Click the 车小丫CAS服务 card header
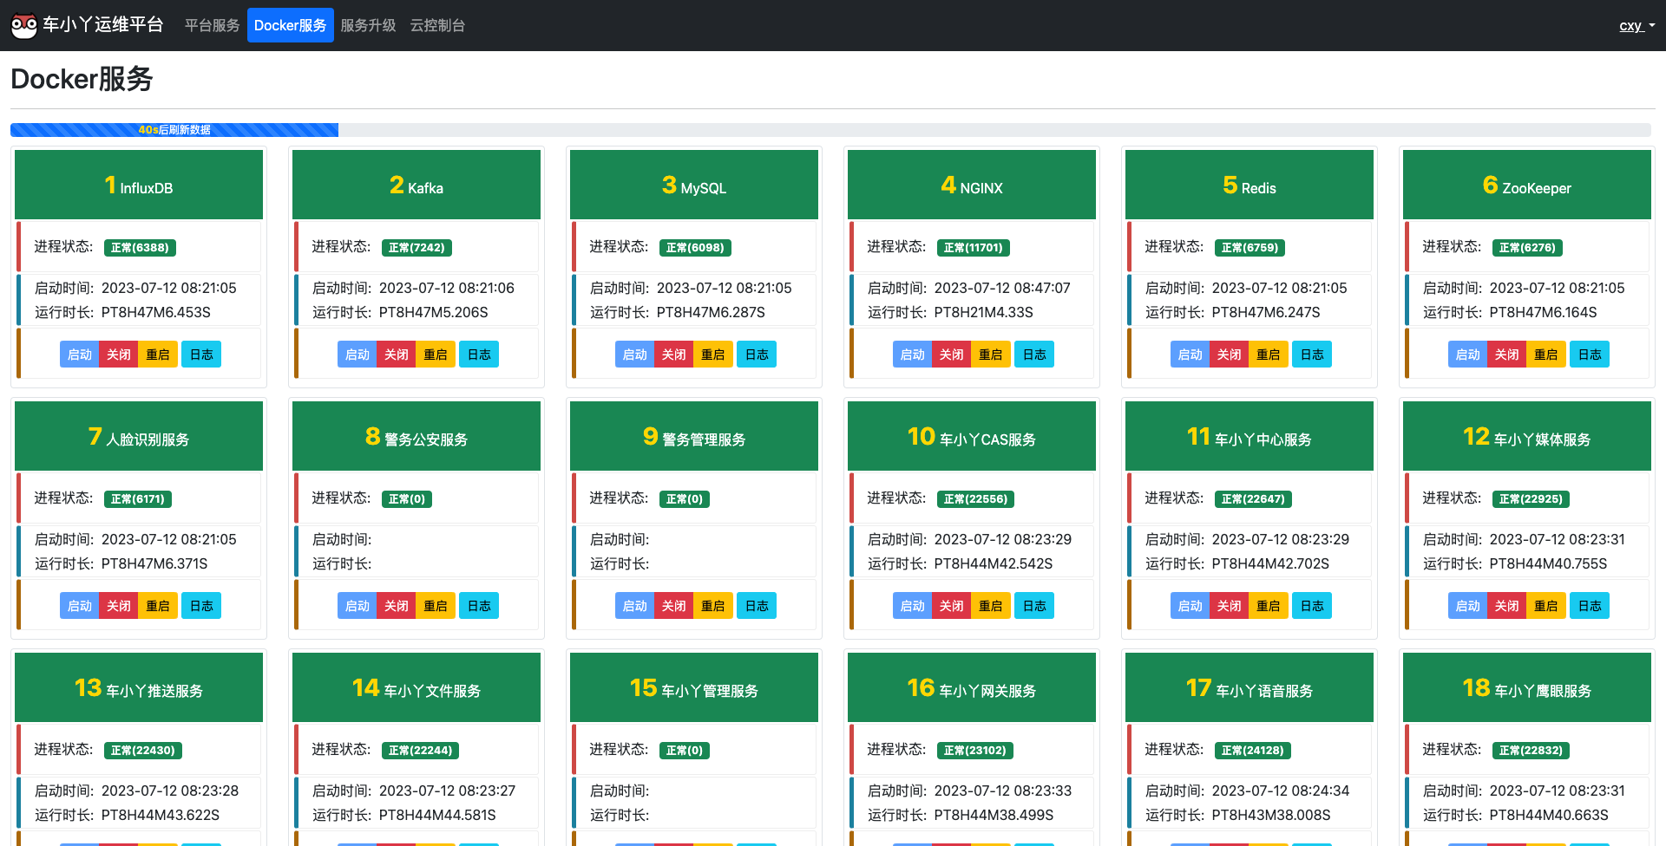The width and height of the screenshot is (1666, 846). 971,436
